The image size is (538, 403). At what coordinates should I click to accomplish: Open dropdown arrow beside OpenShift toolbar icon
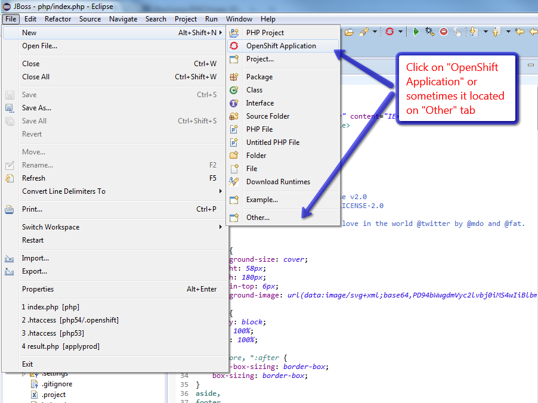[x=400, y=32]
